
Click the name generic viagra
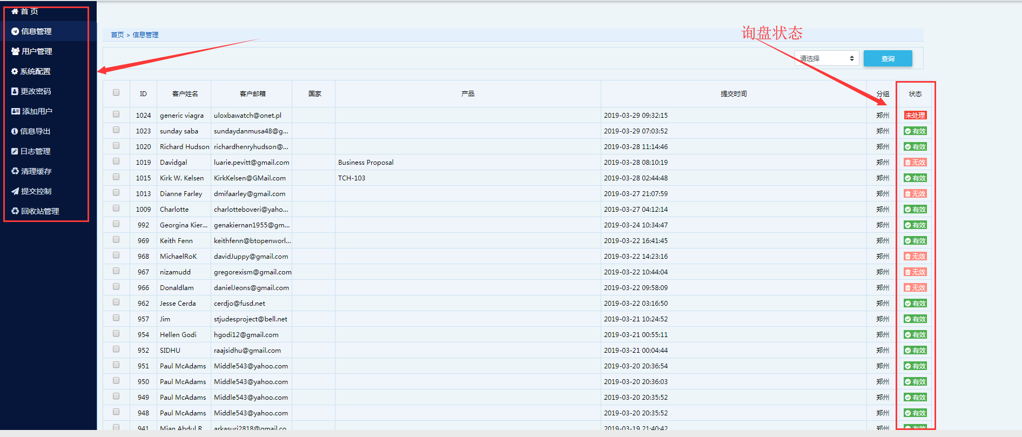pyautogui.click(x=181, y=115)
